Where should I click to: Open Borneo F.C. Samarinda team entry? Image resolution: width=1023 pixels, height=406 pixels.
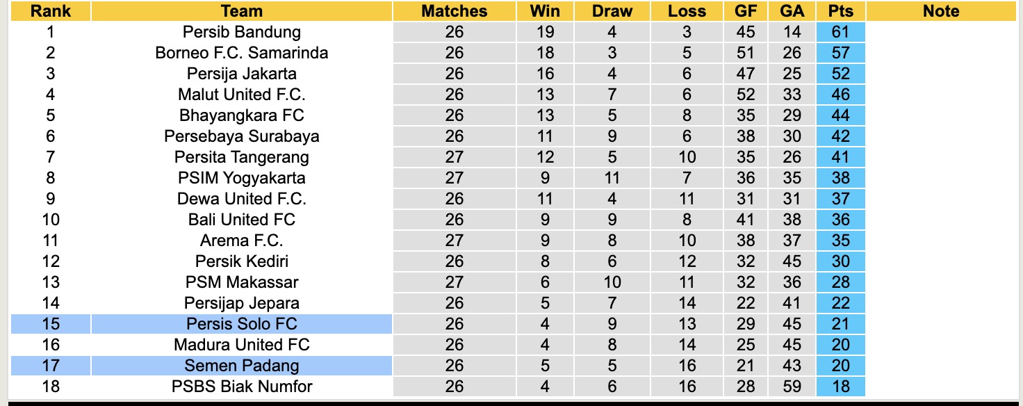tap(242, 53)
